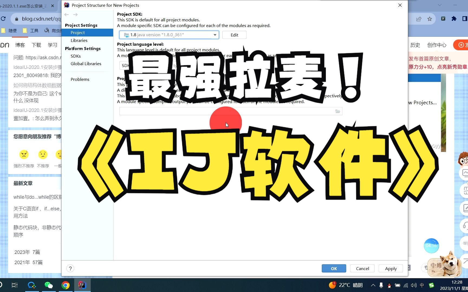Switch to IntelliJ IDEA from the taskbar
Screen dimensions: 468x292
tap(82, 285)
